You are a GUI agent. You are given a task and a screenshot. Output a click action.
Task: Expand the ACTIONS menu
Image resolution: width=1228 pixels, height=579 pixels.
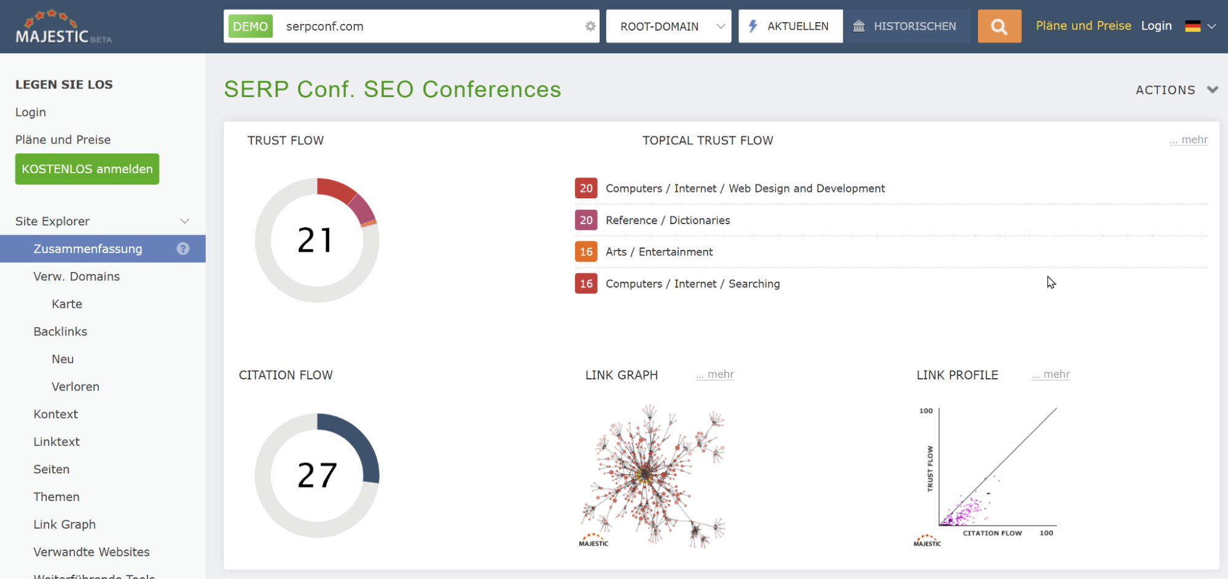1176,90
